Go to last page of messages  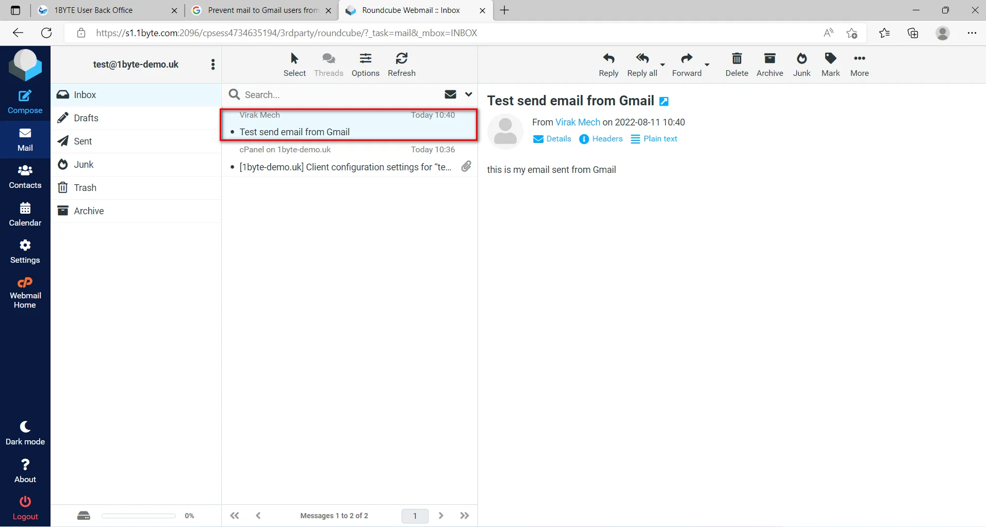click(465, 515)
